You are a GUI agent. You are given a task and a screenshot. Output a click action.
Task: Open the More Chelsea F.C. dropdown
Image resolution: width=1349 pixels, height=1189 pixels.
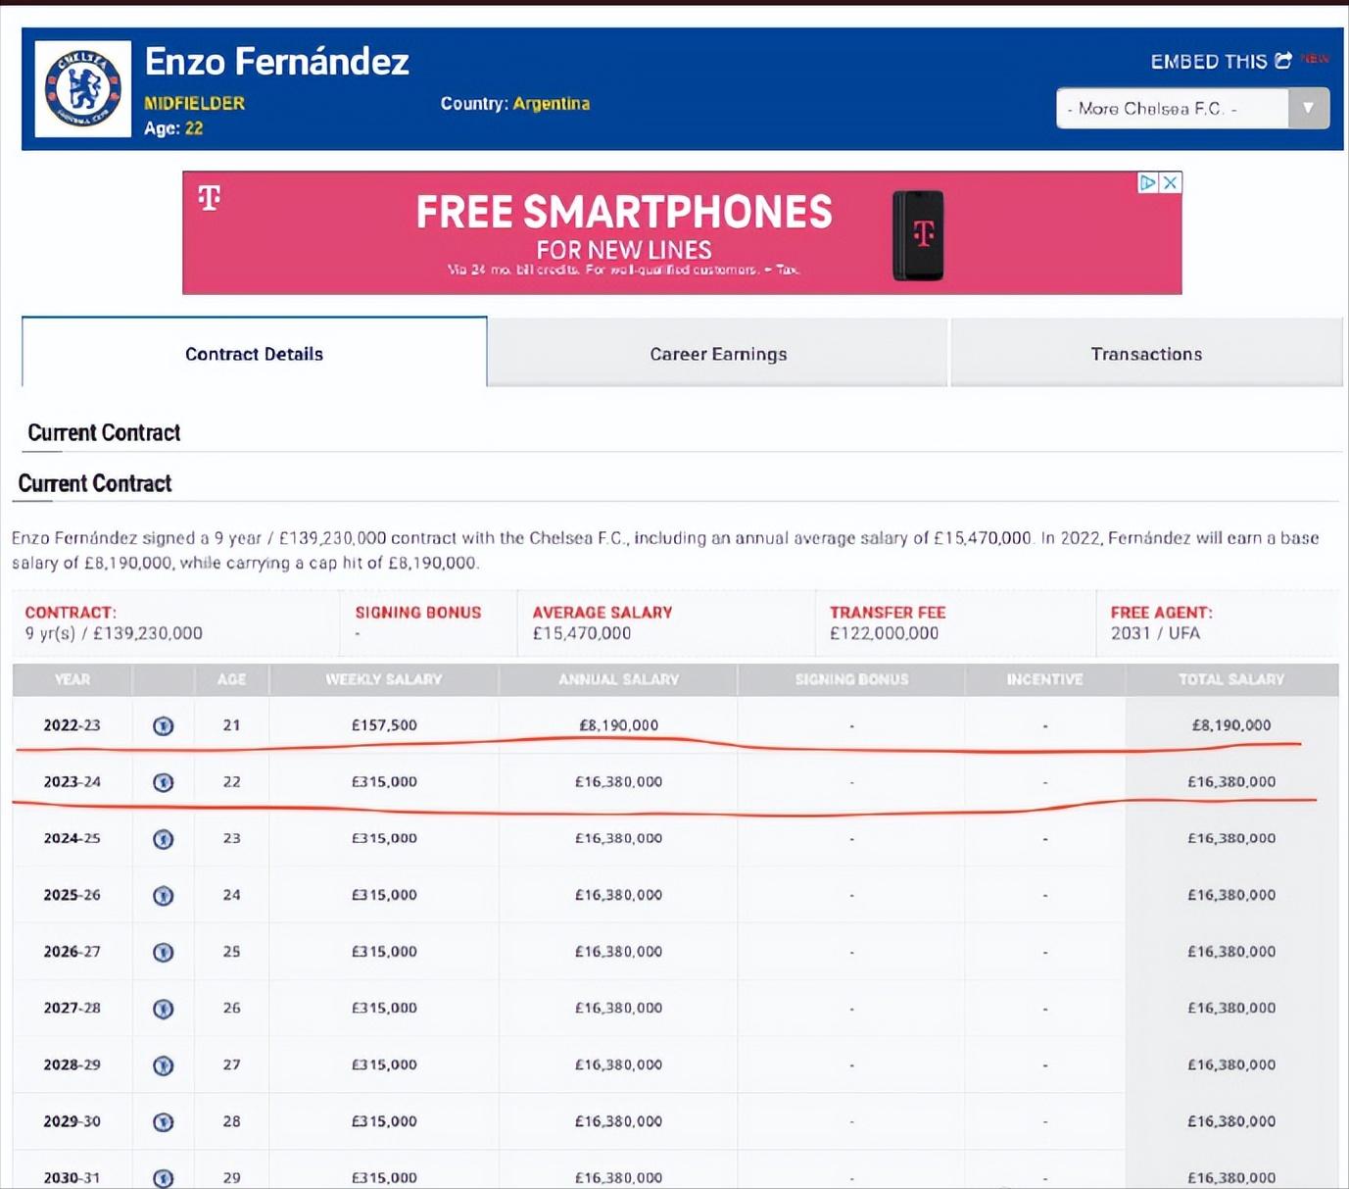click(1192, 109)
